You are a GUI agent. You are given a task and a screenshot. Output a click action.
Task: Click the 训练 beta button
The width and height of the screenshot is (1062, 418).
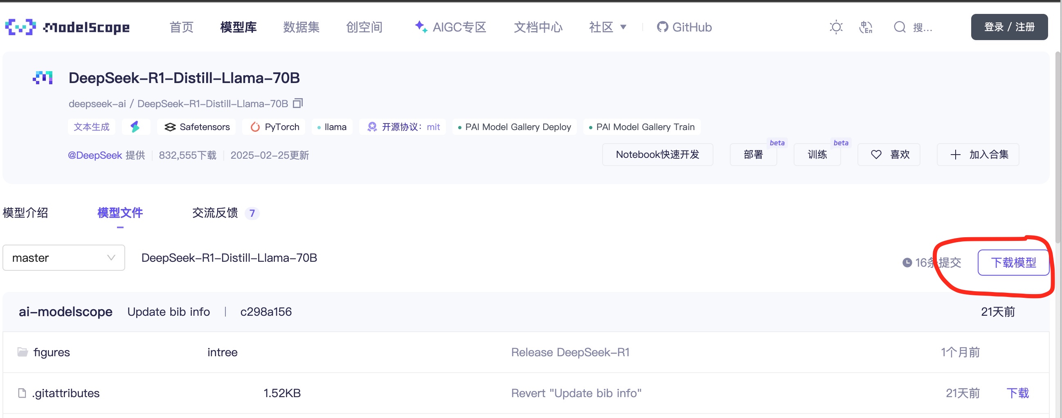point(817,155)
